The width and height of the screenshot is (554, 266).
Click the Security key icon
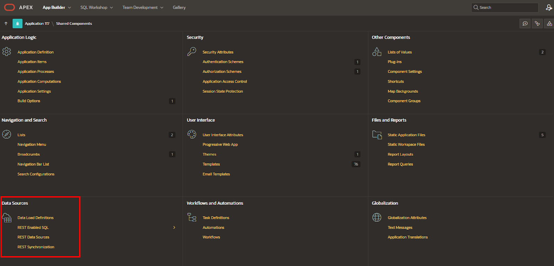point(192,52)
